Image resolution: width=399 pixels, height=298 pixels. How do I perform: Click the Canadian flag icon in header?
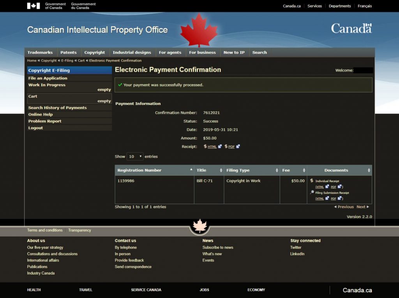pyautogui.click(x=34, y=6)
